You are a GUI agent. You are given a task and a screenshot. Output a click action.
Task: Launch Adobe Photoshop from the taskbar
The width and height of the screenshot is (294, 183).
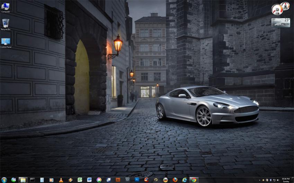click(137, 180)
